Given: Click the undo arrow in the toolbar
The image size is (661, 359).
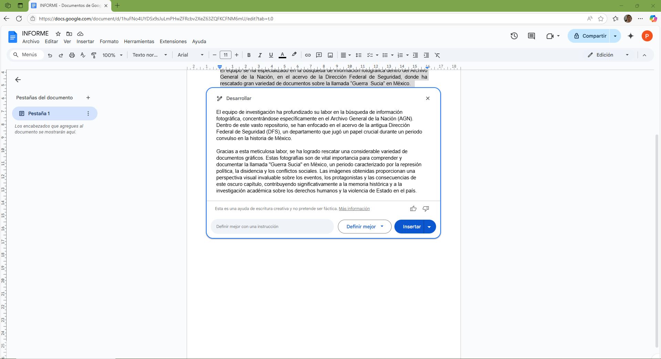Looking at the screenshot, I should (x=50, y=55).
